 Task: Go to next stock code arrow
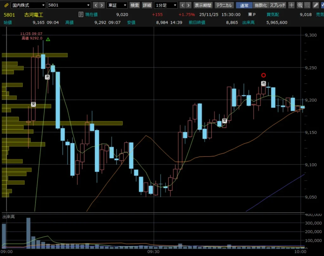click(102, 5)
